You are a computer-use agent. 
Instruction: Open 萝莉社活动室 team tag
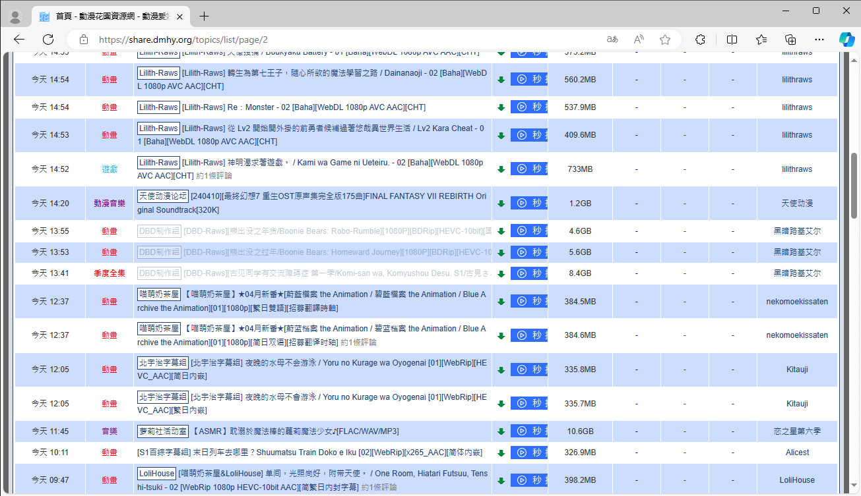[x=163, y=431]
